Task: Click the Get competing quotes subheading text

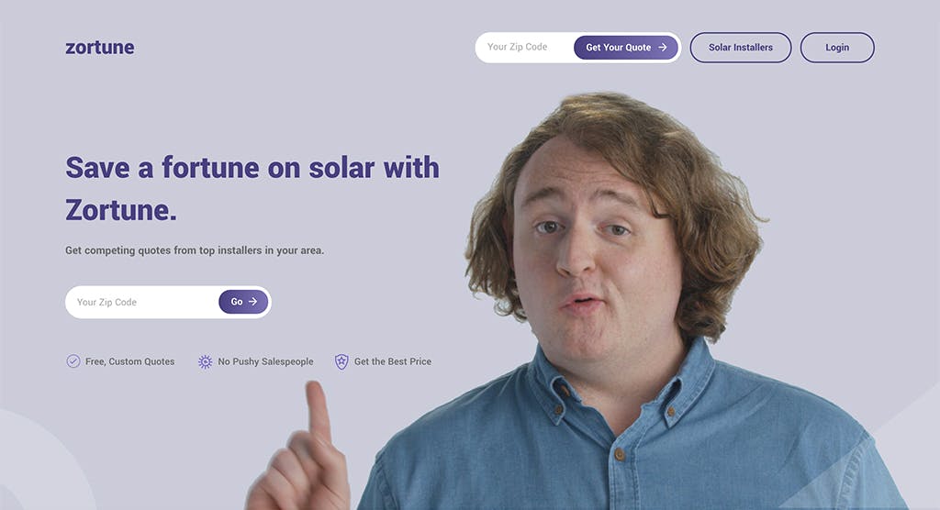Action: coord(195,249)
